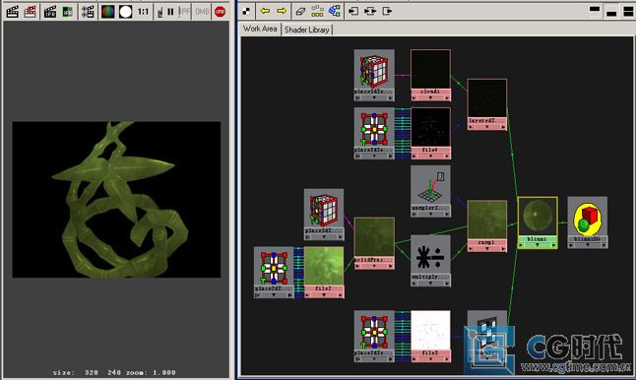Pause IPR tuning
The image size is (636, 380).
pos(170,12)
